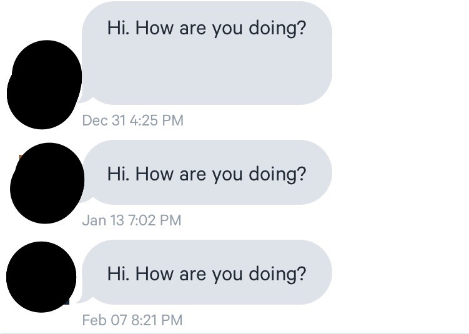This screenshot has height=334, width=469.
Task: Click the "Feb 07 8:21 PM" timestamp
Action: [x=132, y=320]
